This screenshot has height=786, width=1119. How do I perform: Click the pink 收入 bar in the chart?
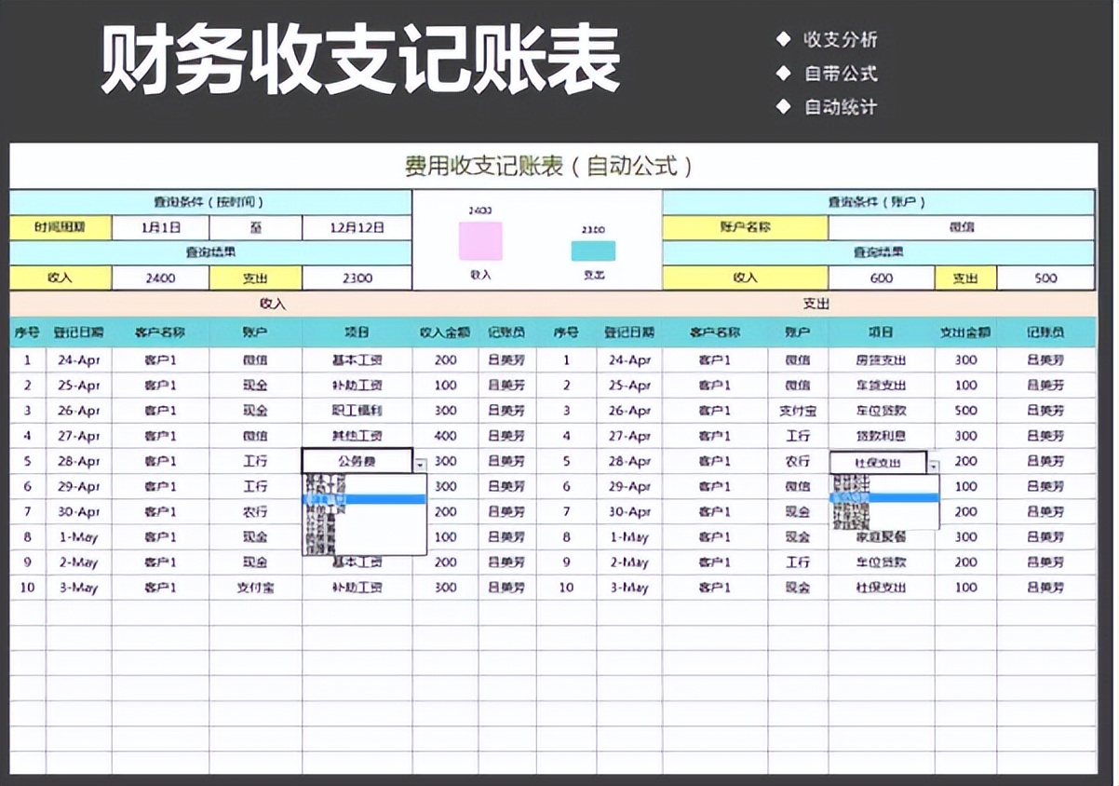[x=479, y=241]
